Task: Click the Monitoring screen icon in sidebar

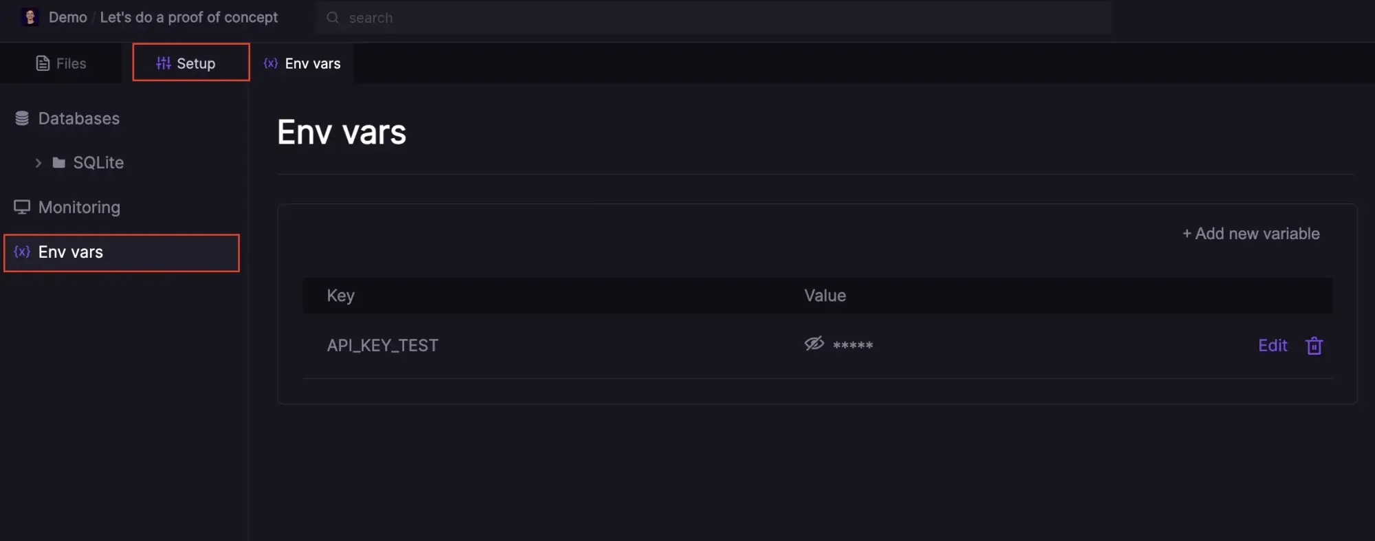Action: [22, 207]
